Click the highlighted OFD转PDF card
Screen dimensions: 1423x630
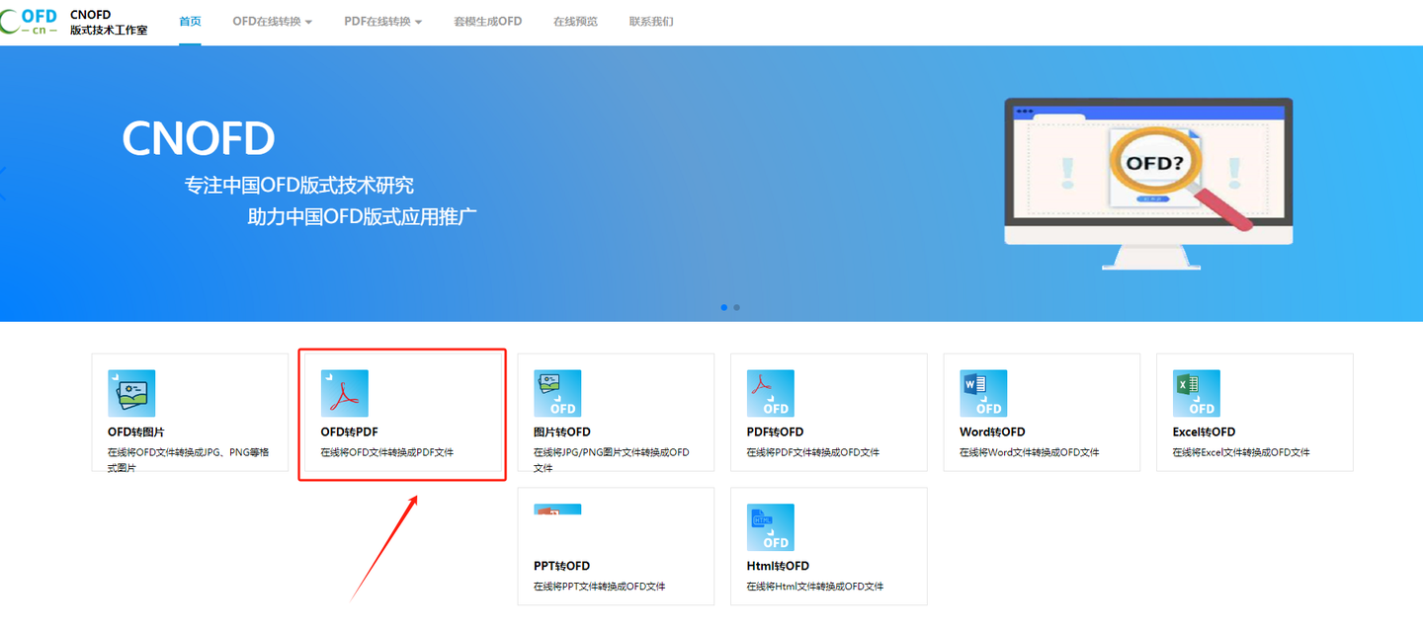pos(402,414)
